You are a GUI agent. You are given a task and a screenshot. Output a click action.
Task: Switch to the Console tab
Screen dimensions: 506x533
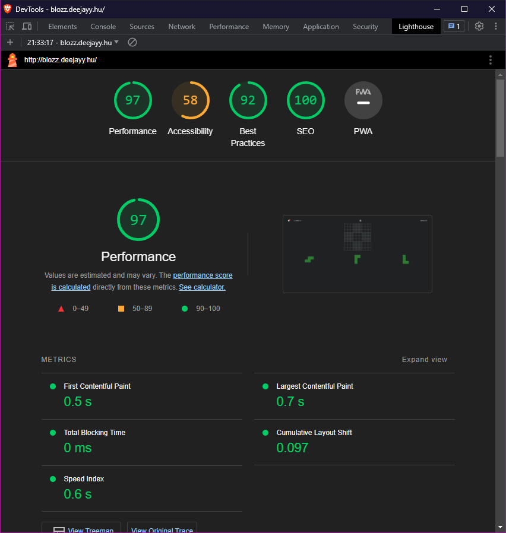tap(103, 27)
